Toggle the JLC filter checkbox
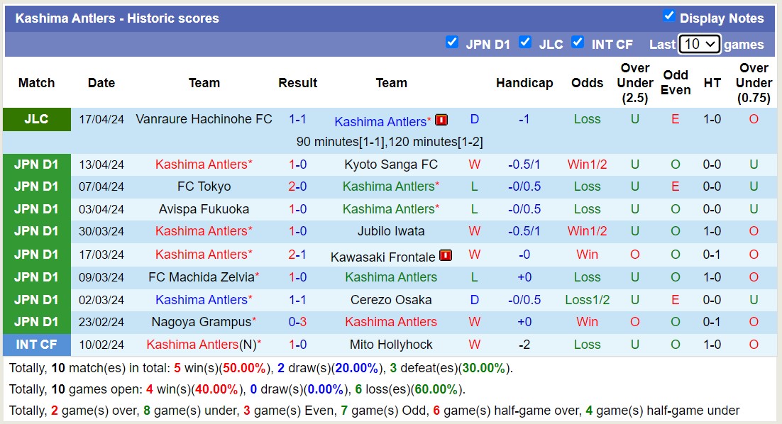Viewport: 782px width, 424px height. (525, 43)
